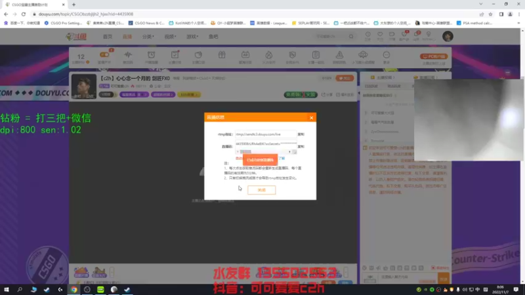
Task: Expand the 分类 navigation dropdown
Action: [148, 37]
